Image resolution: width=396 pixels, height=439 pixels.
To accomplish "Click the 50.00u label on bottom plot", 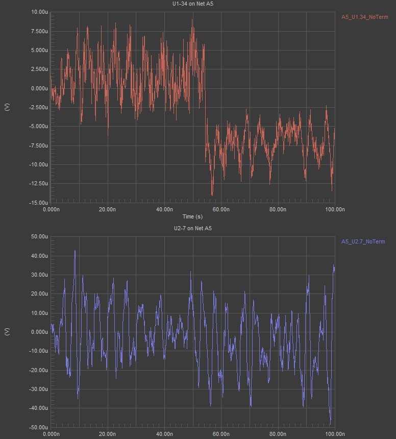I will pyautogui.click(x=39, y=237).
